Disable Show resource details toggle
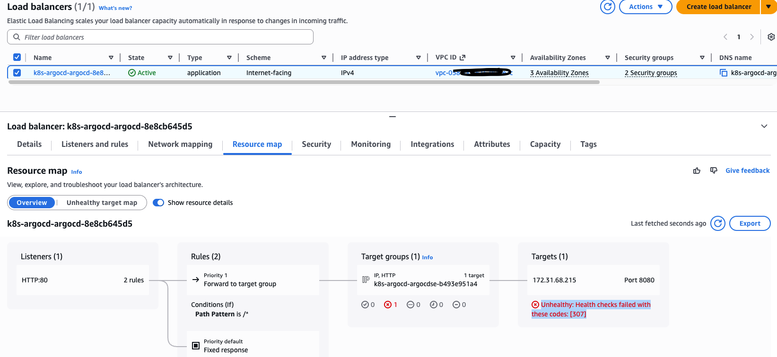The image size is (777, 357). coord(158,203)
